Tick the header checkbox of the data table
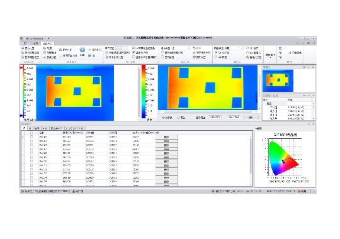 (31, 133)
